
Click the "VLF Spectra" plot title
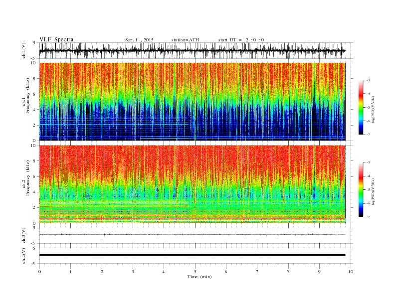click(56, 39)
